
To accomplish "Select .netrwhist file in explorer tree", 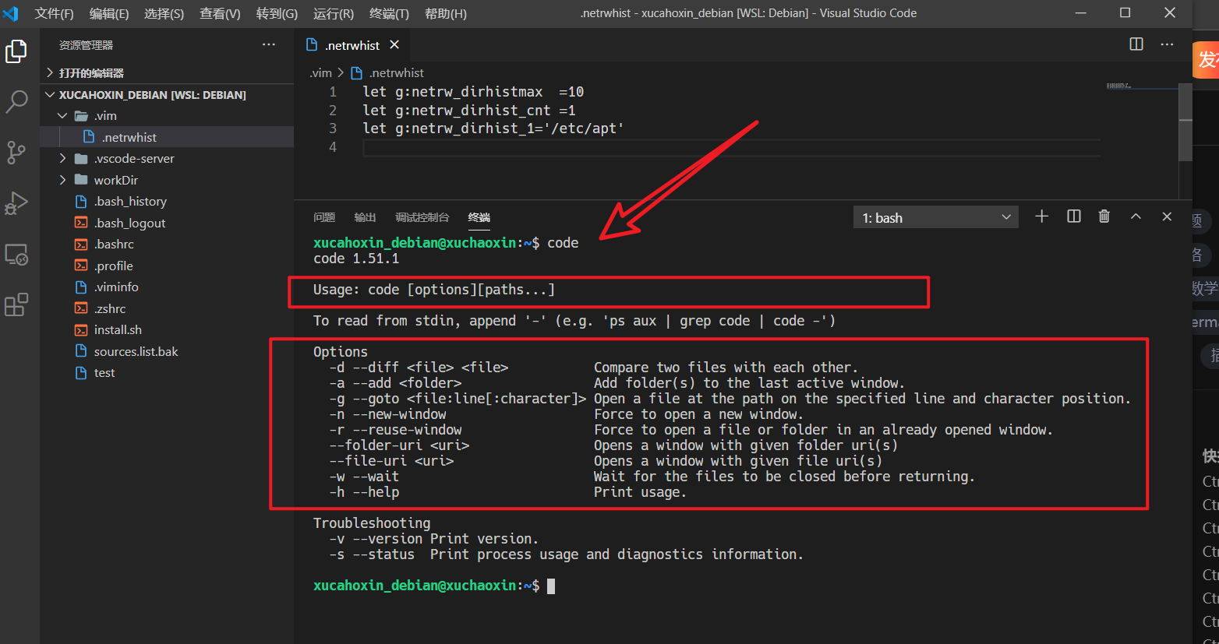I will (x=168, y=137).
